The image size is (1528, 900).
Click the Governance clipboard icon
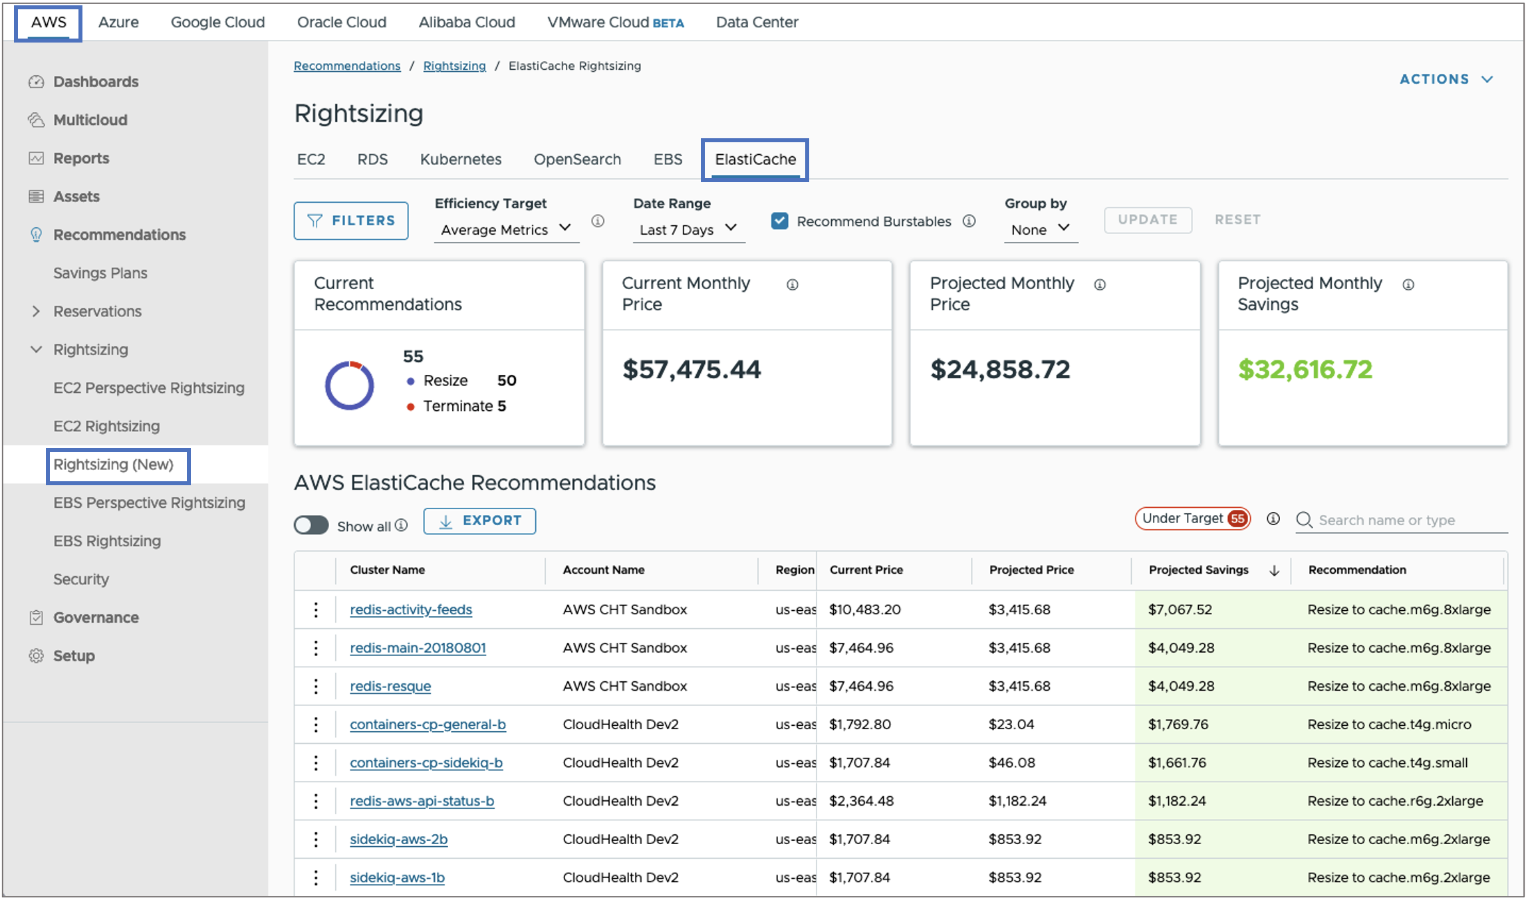click(36, 618)
